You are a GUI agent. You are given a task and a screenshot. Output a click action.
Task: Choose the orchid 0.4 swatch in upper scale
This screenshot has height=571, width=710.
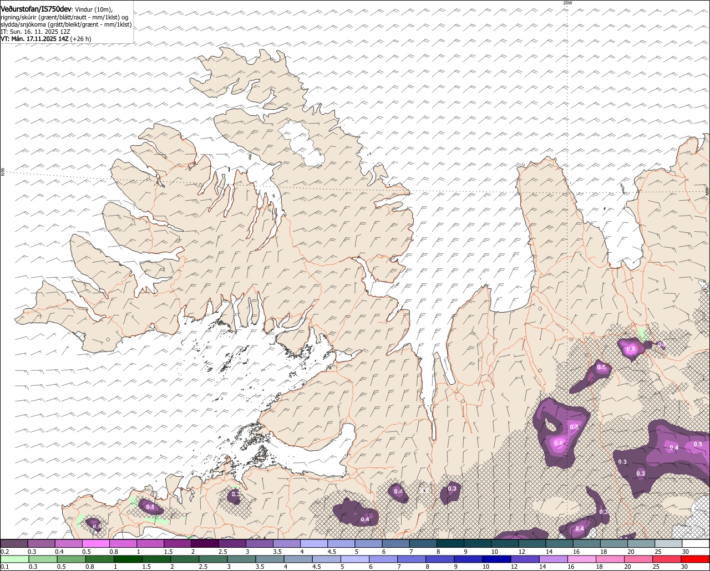pyautogui.click(x=69, y=543)
